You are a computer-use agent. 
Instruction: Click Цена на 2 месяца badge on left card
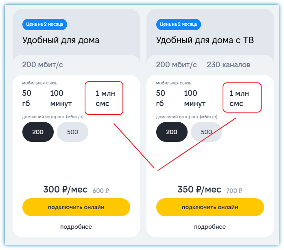coord(44,24)
